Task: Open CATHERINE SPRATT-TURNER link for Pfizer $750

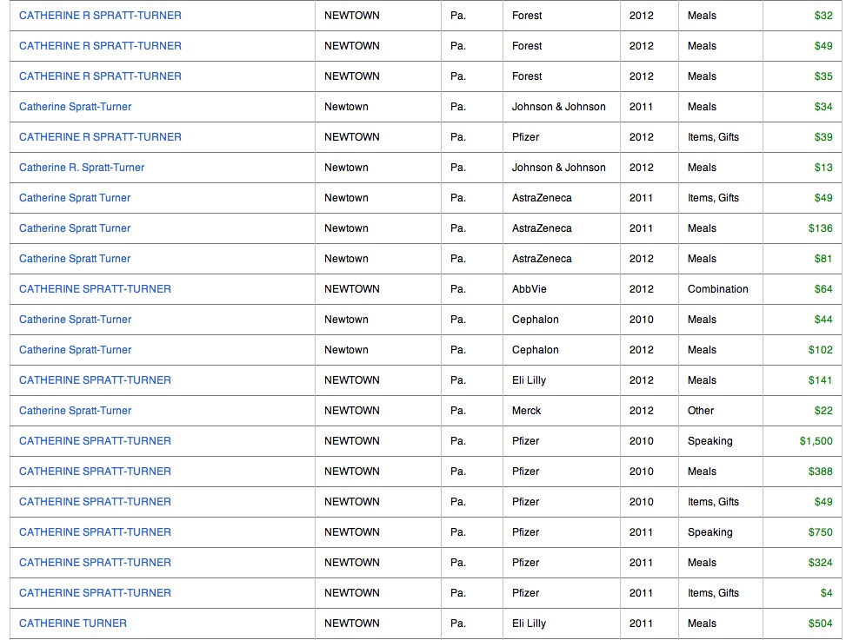Action: coord(95,531)
